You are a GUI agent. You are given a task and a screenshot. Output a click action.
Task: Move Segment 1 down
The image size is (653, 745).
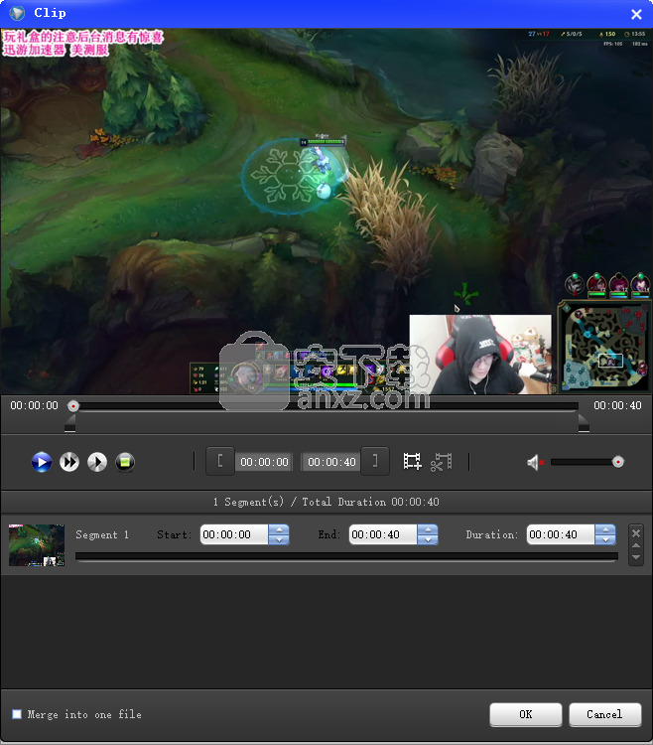(x=636, y=557)
